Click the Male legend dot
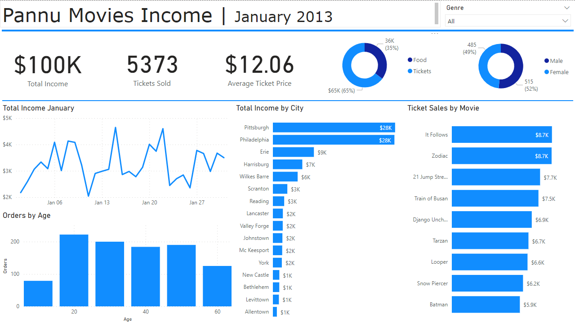 pos(547,61)
